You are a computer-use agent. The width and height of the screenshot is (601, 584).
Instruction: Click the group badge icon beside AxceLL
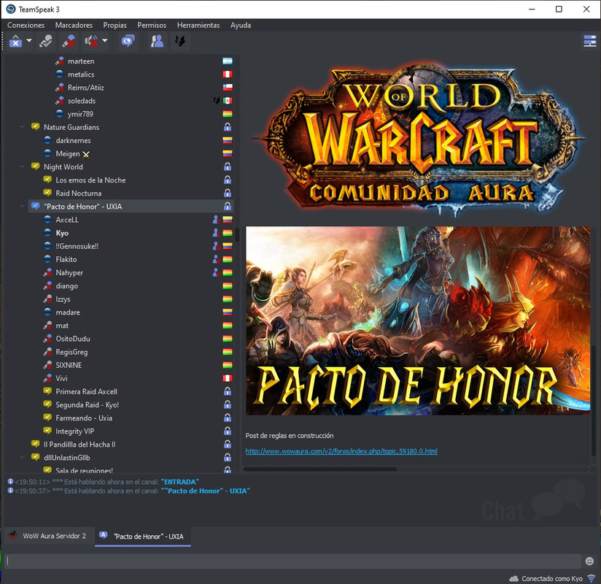(216, 220)
